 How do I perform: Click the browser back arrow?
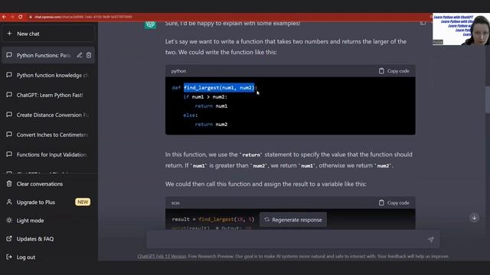(x=4, y=17)
